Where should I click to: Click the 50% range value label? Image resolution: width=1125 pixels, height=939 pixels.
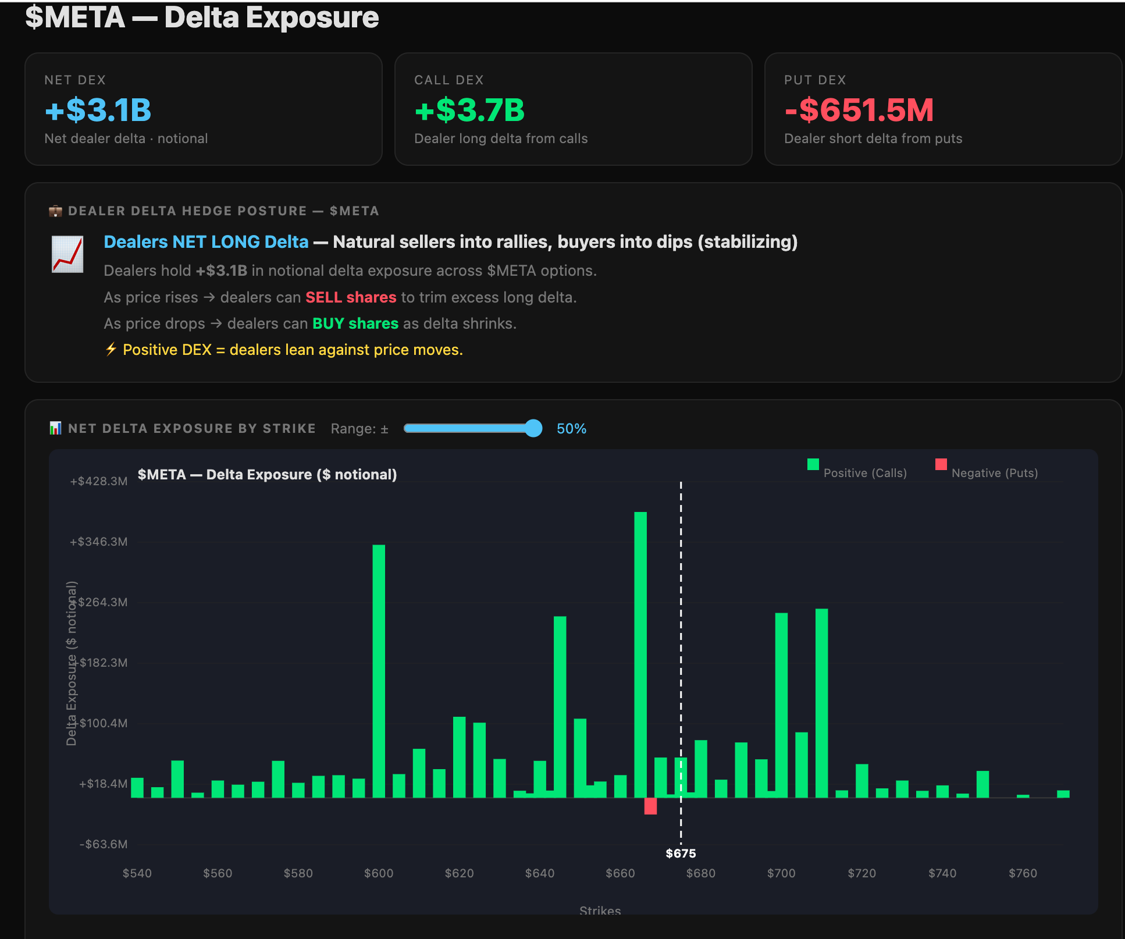click(x=571, y=429)
